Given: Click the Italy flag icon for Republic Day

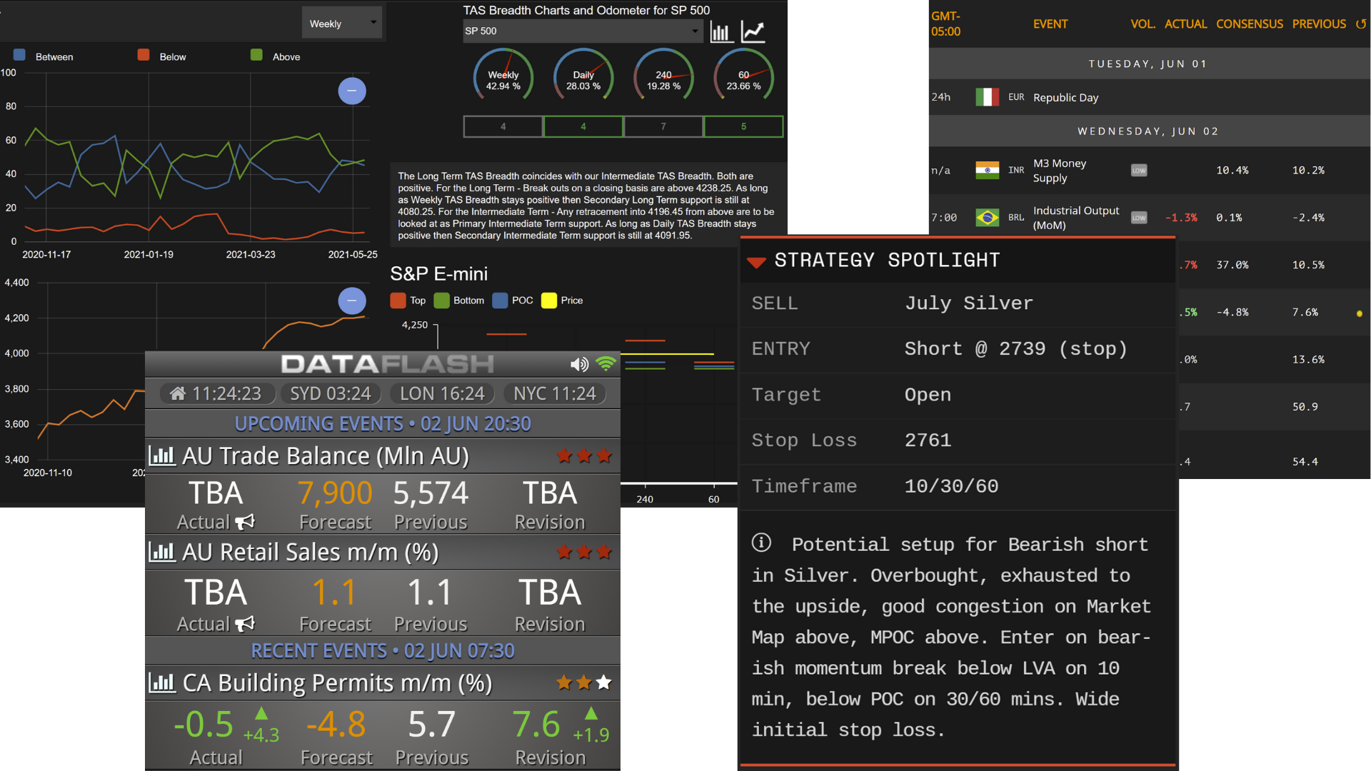Looking at the screenshot, I should click(987, 97).
